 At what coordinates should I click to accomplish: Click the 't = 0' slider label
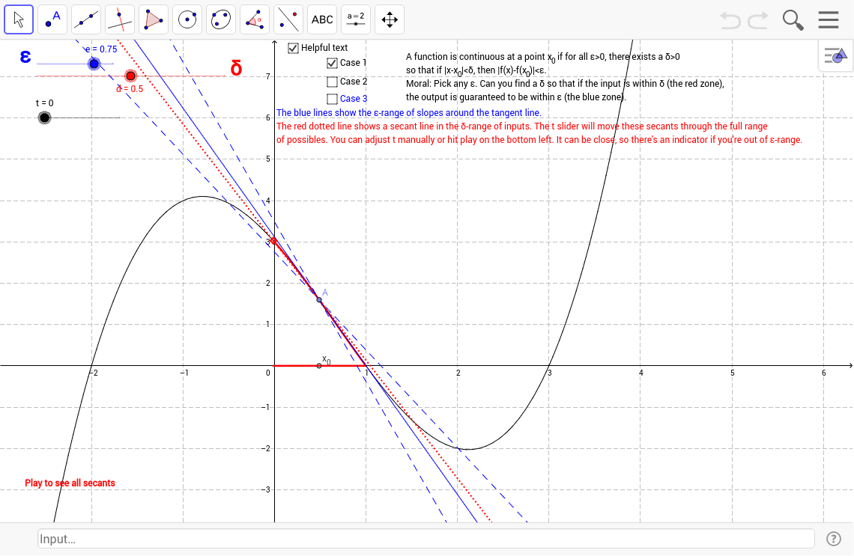pos(45,103)
